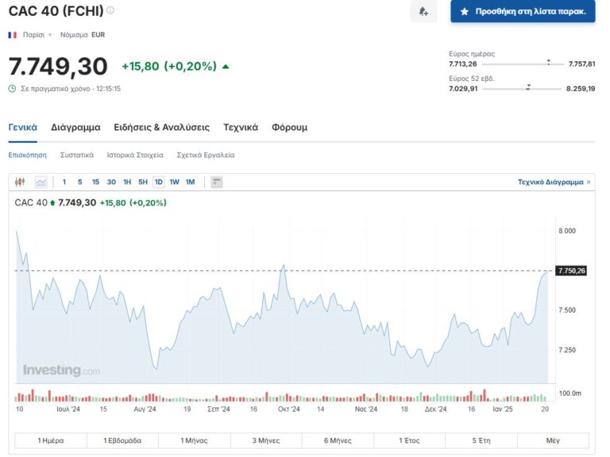Set chart range to 6 Μήνες

click(x=338, y=440)
